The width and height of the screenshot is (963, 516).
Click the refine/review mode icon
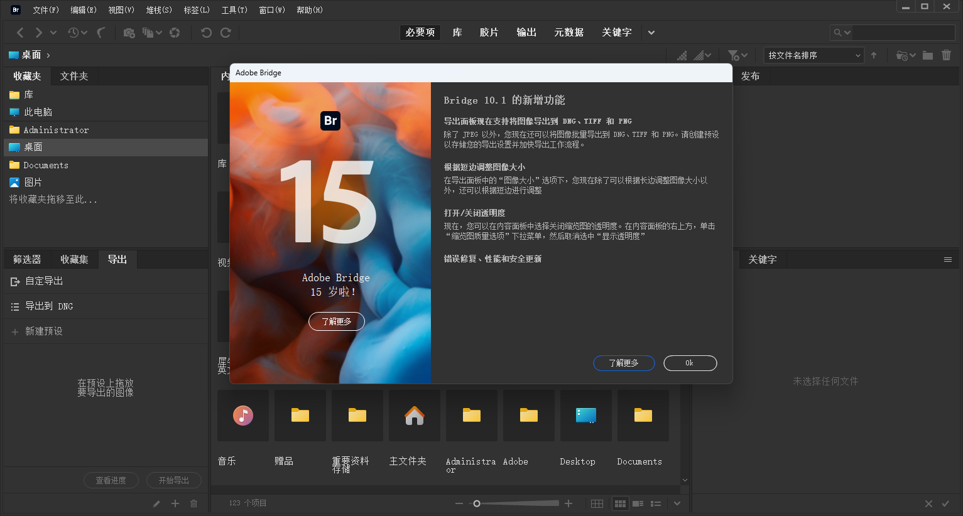pos(148,32)
